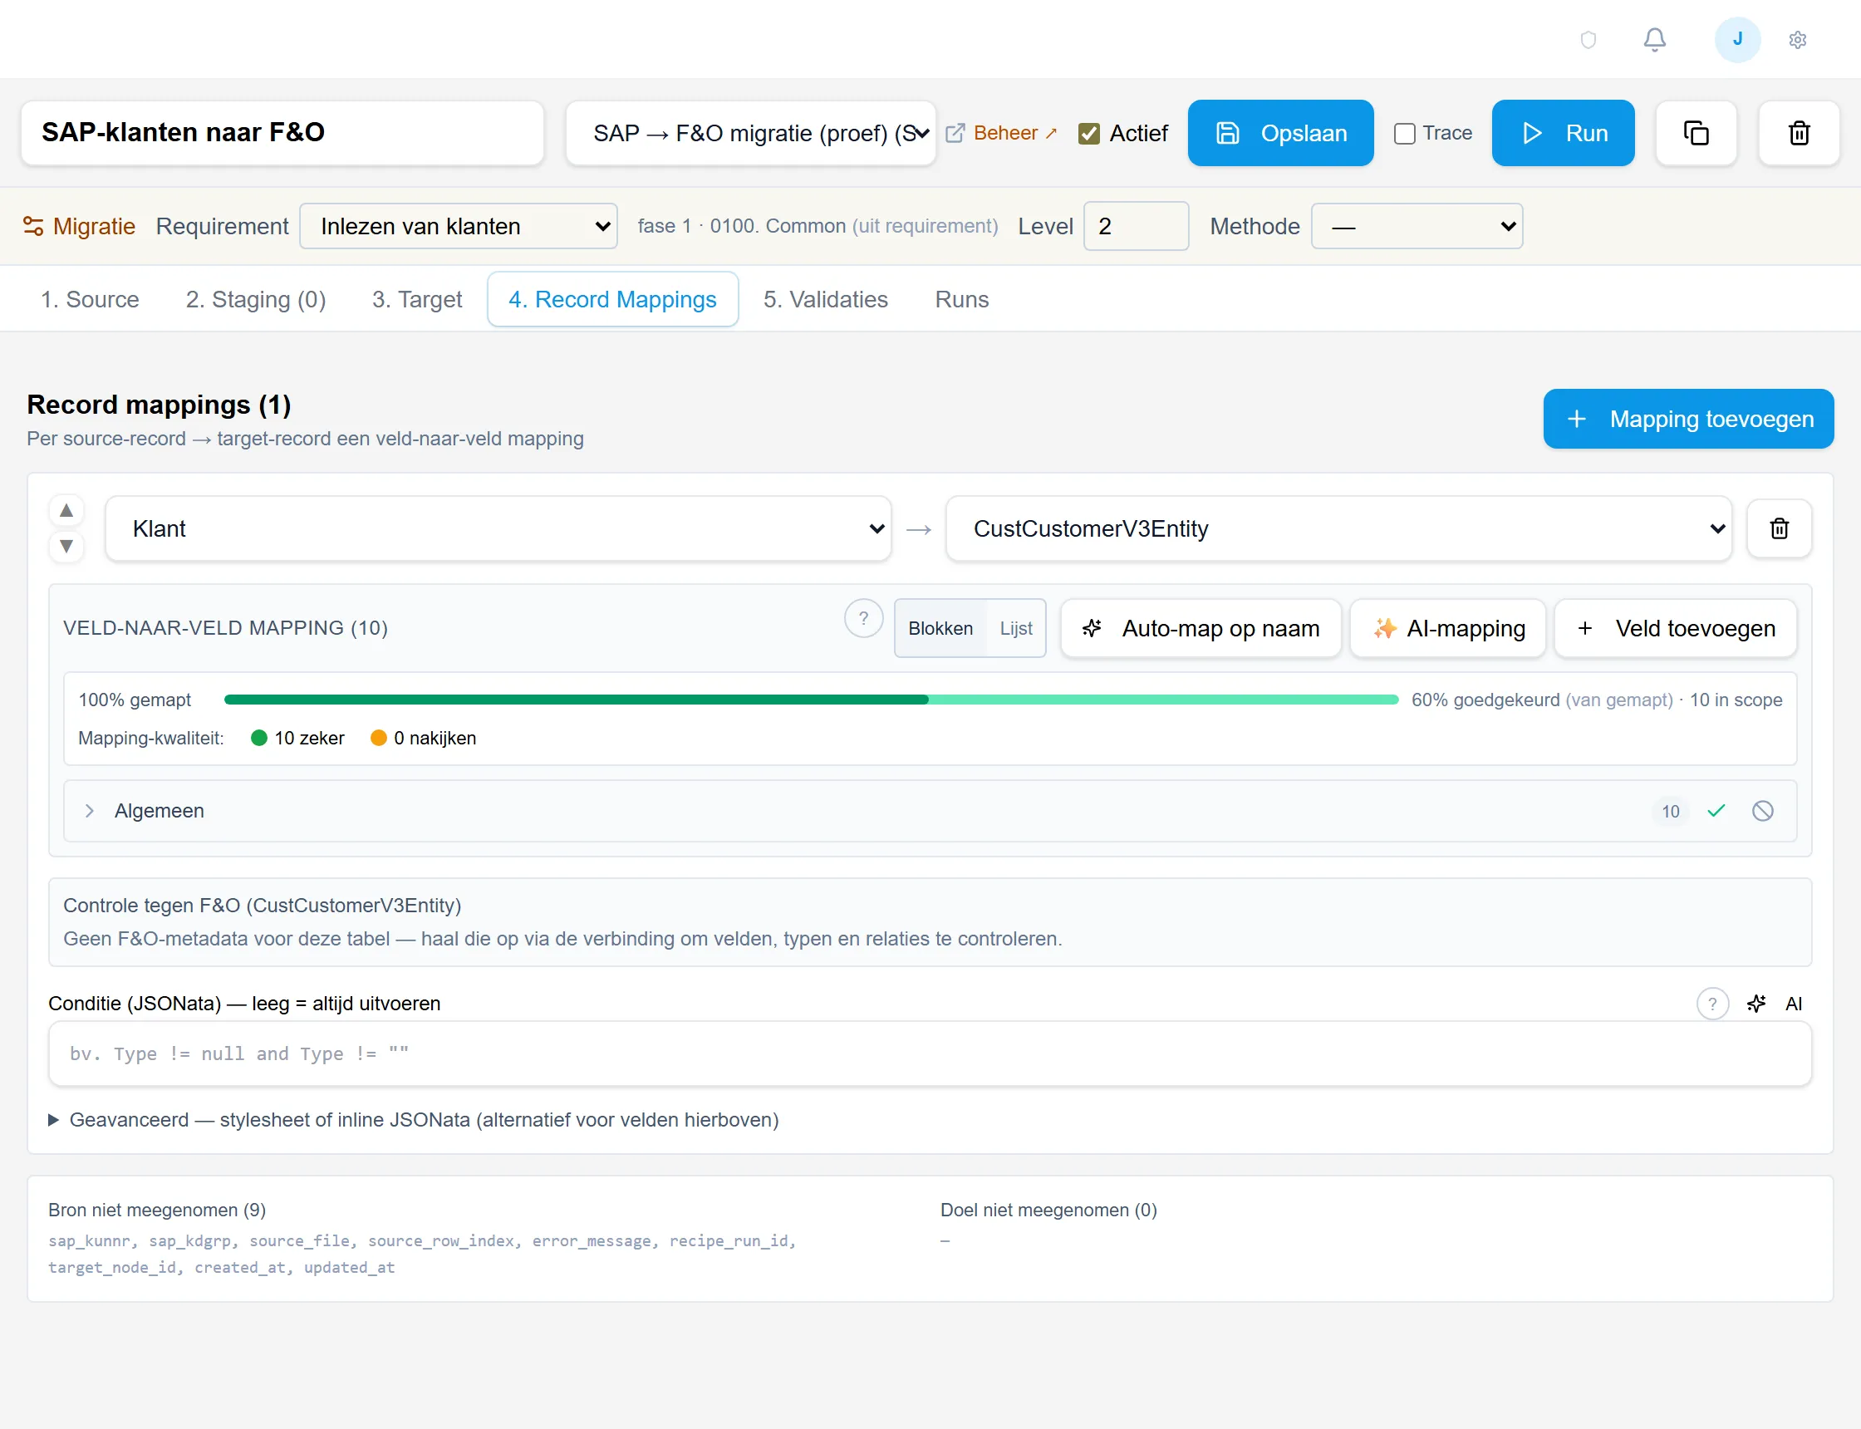
Task: Open the Klant source record dropdown
Action: tap(498, 528)
